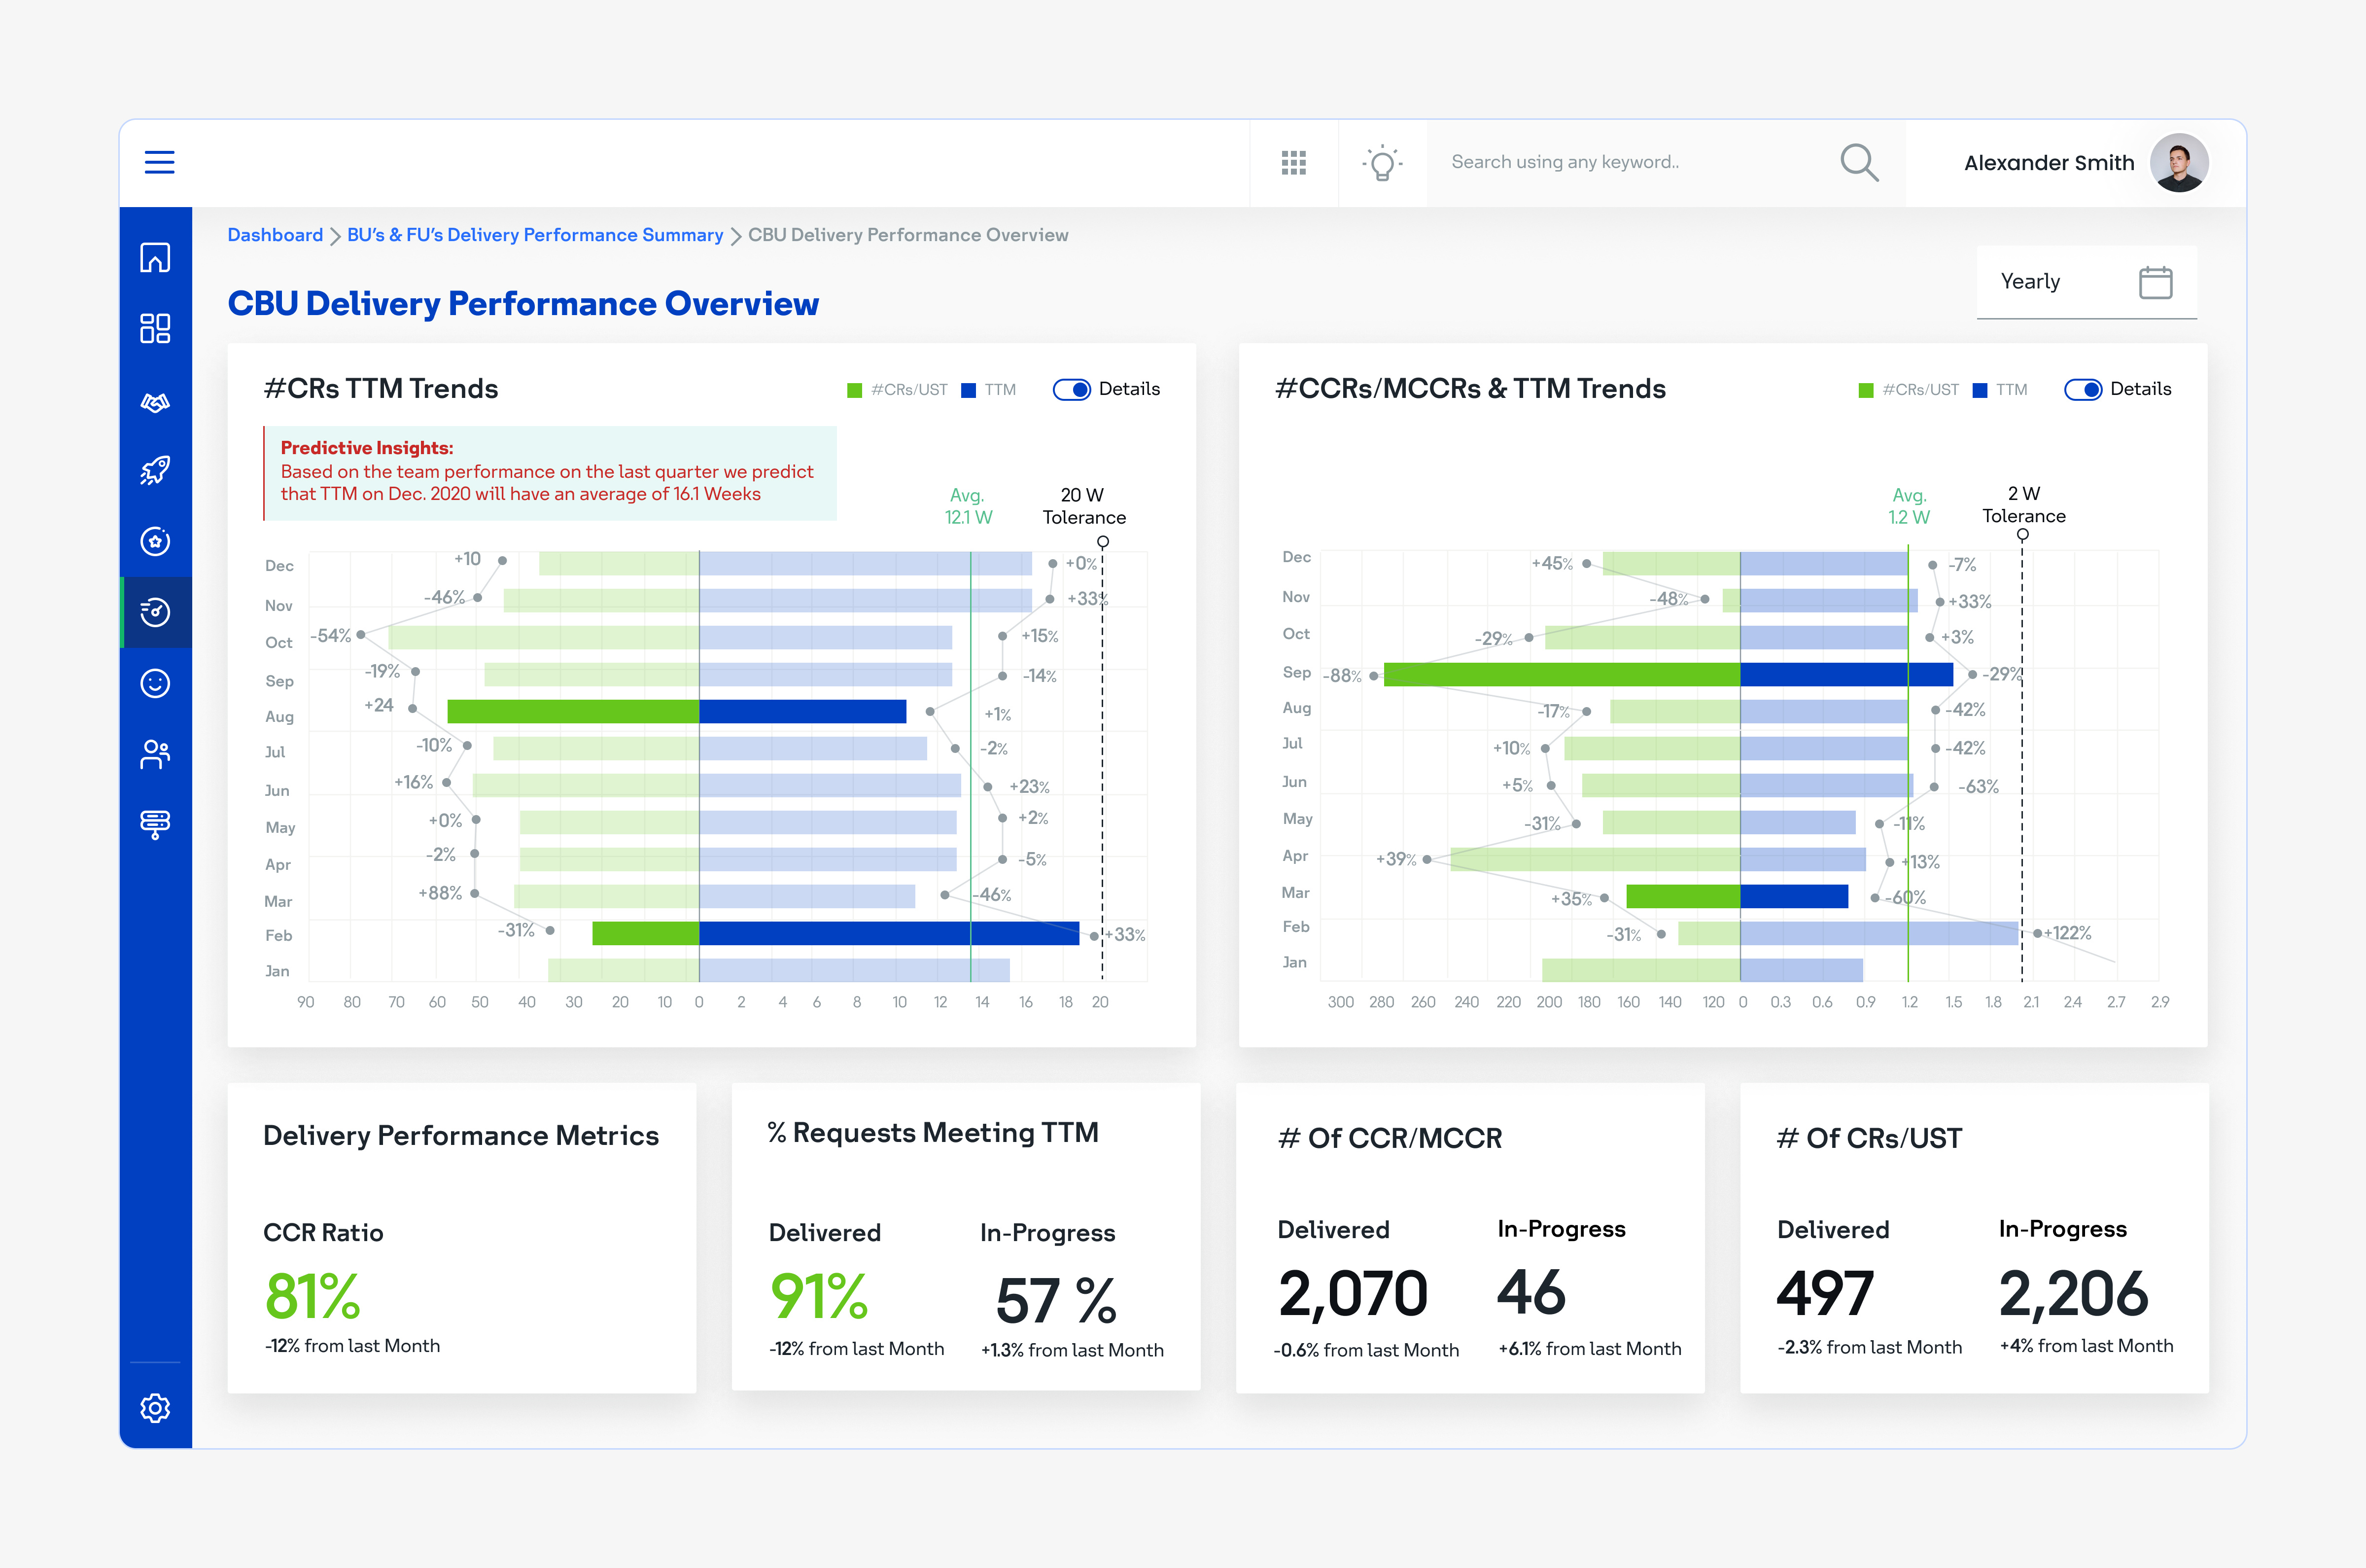2366x1568 pixels.
Task: Click the apps grid icon near the search bar
Action: pos(1293,162)
